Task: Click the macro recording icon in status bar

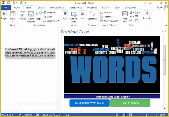Action: [68, 115]
